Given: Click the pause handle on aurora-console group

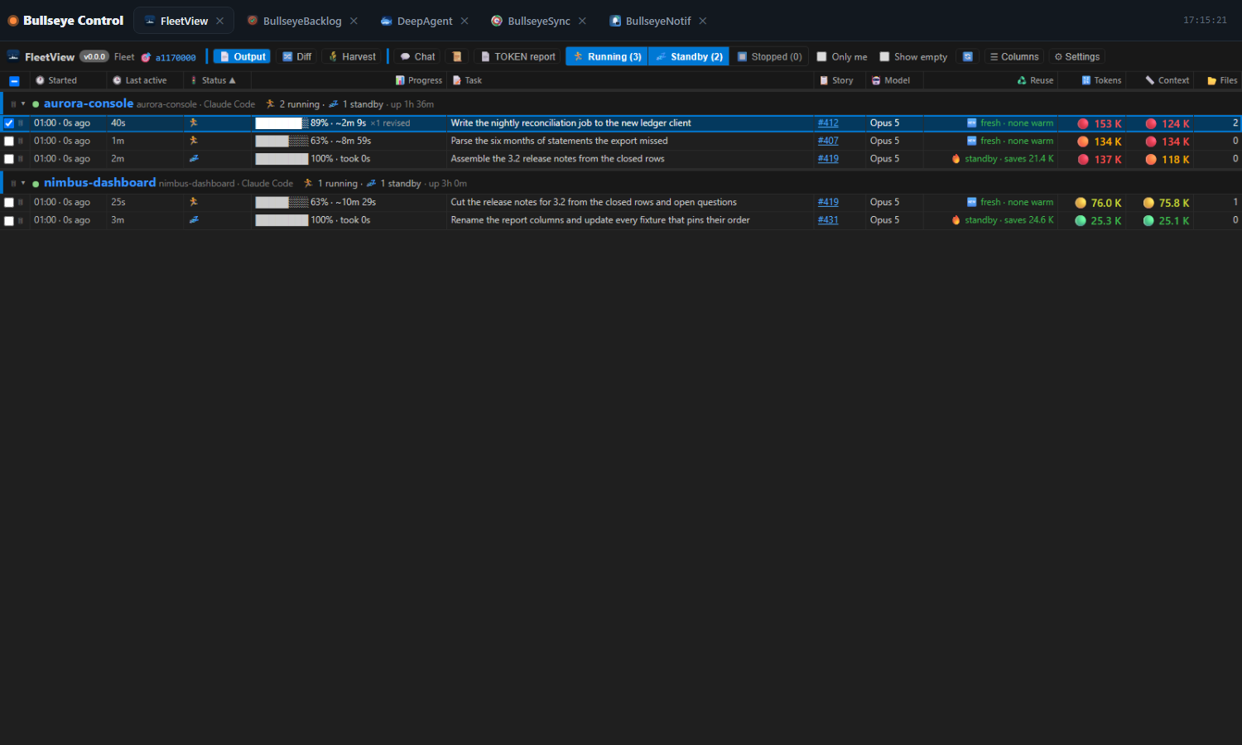Looking at the screenshot, I should (13, 104).
